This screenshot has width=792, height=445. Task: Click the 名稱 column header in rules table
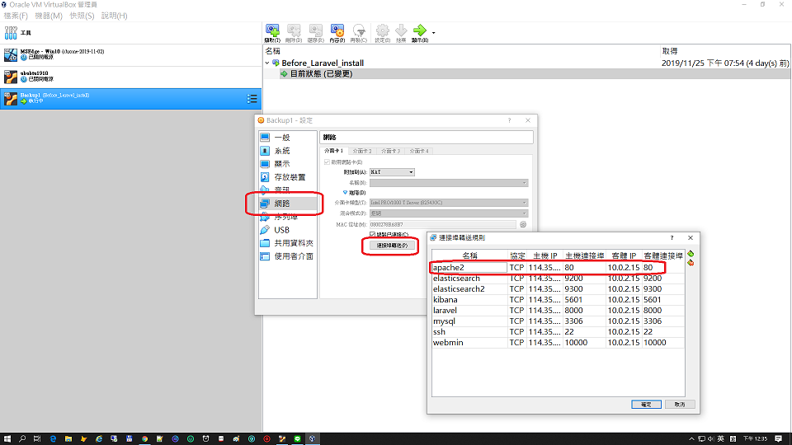(469, 255)
